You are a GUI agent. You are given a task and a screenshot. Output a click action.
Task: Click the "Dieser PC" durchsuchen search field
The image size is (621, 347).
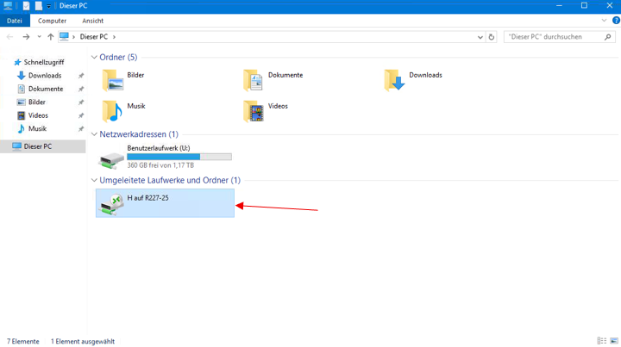pyautogui.click(x=555, y=37)
